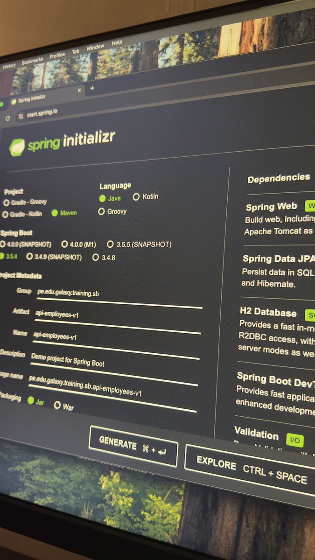Screen dimensions: 315x560
Task: Choose Groovy as the language
Action: point(112,211)
